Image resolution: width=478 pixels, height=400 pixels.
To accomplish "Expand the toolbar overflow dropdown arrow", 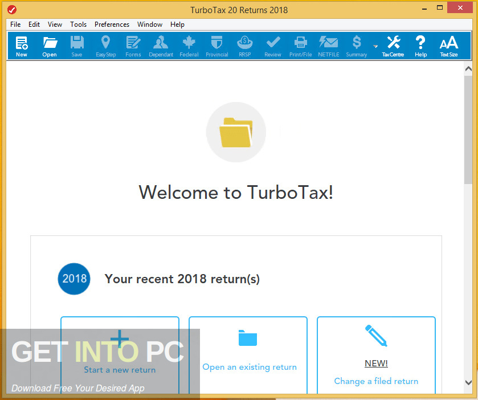I will 375,46.
